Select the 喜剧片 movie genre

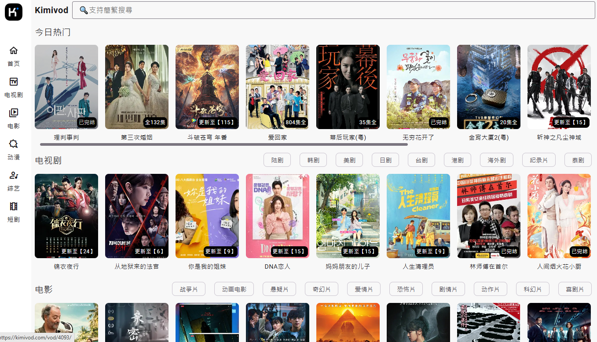click(575, 289)
